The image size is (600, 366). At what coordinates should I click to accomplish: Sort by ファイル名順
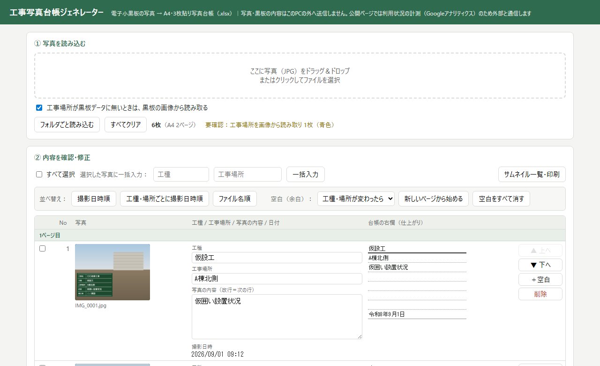[235, 198]
